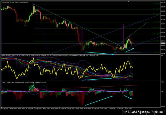This screenshot has width=166, height=115.
Task: Click the 29 Sep 13:00 time axis label
Action: pos(29,109)
